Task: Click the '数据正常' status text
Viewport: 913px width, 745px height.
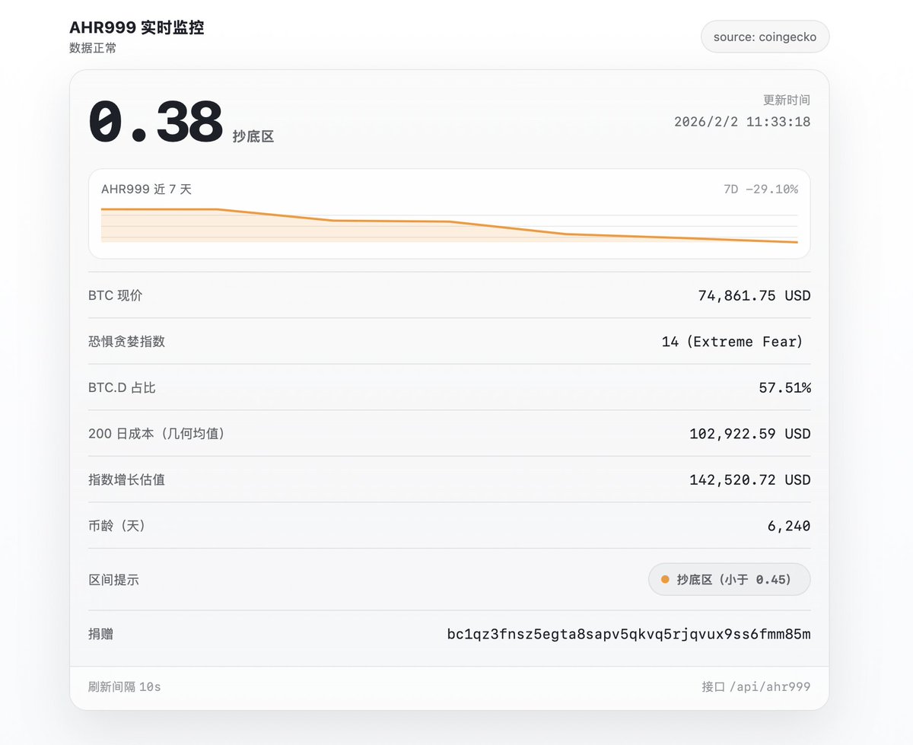Action: coord(93,48)
